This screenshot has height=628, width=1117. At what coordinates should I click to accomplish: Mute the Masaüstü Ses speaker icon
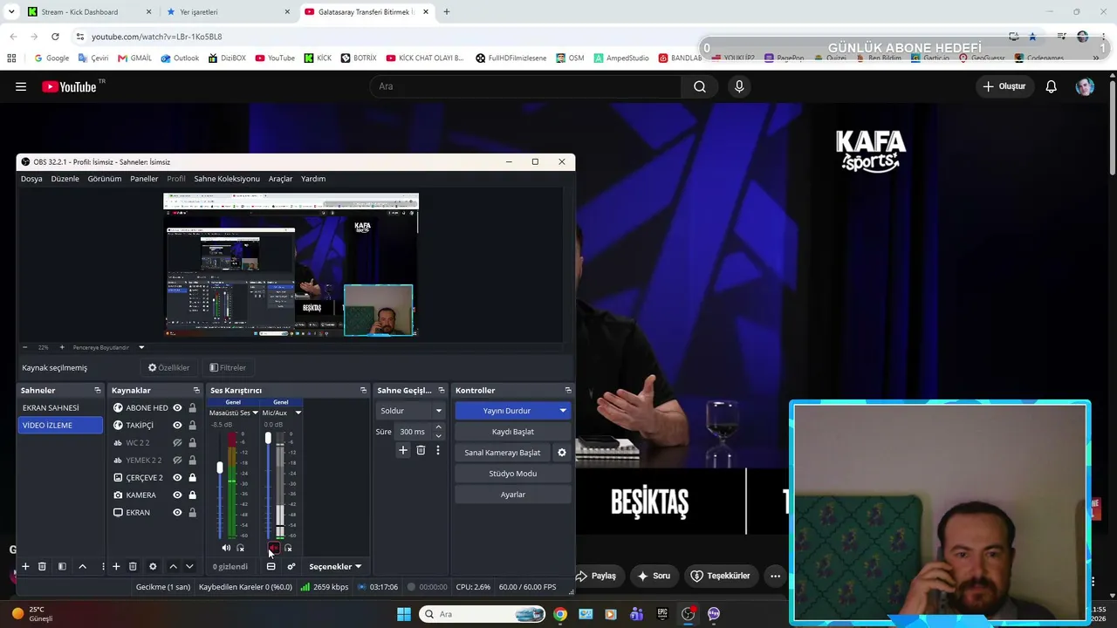tap(226, 548)
